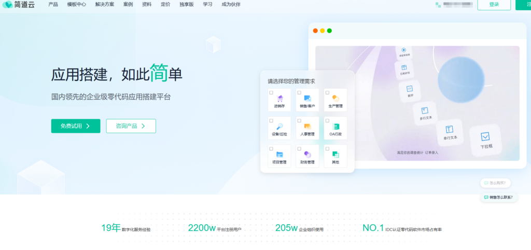This screenshot has width=531, height=250.
Task: Expand the 资料 menu in navbar
Action: coord(147,4)
